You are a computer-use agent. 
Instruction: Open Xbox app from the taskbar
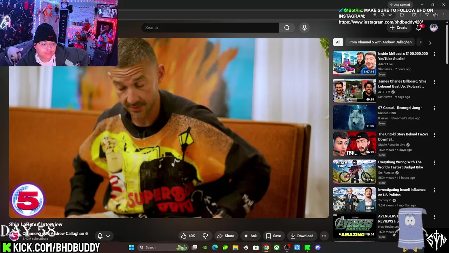[277, 247]
